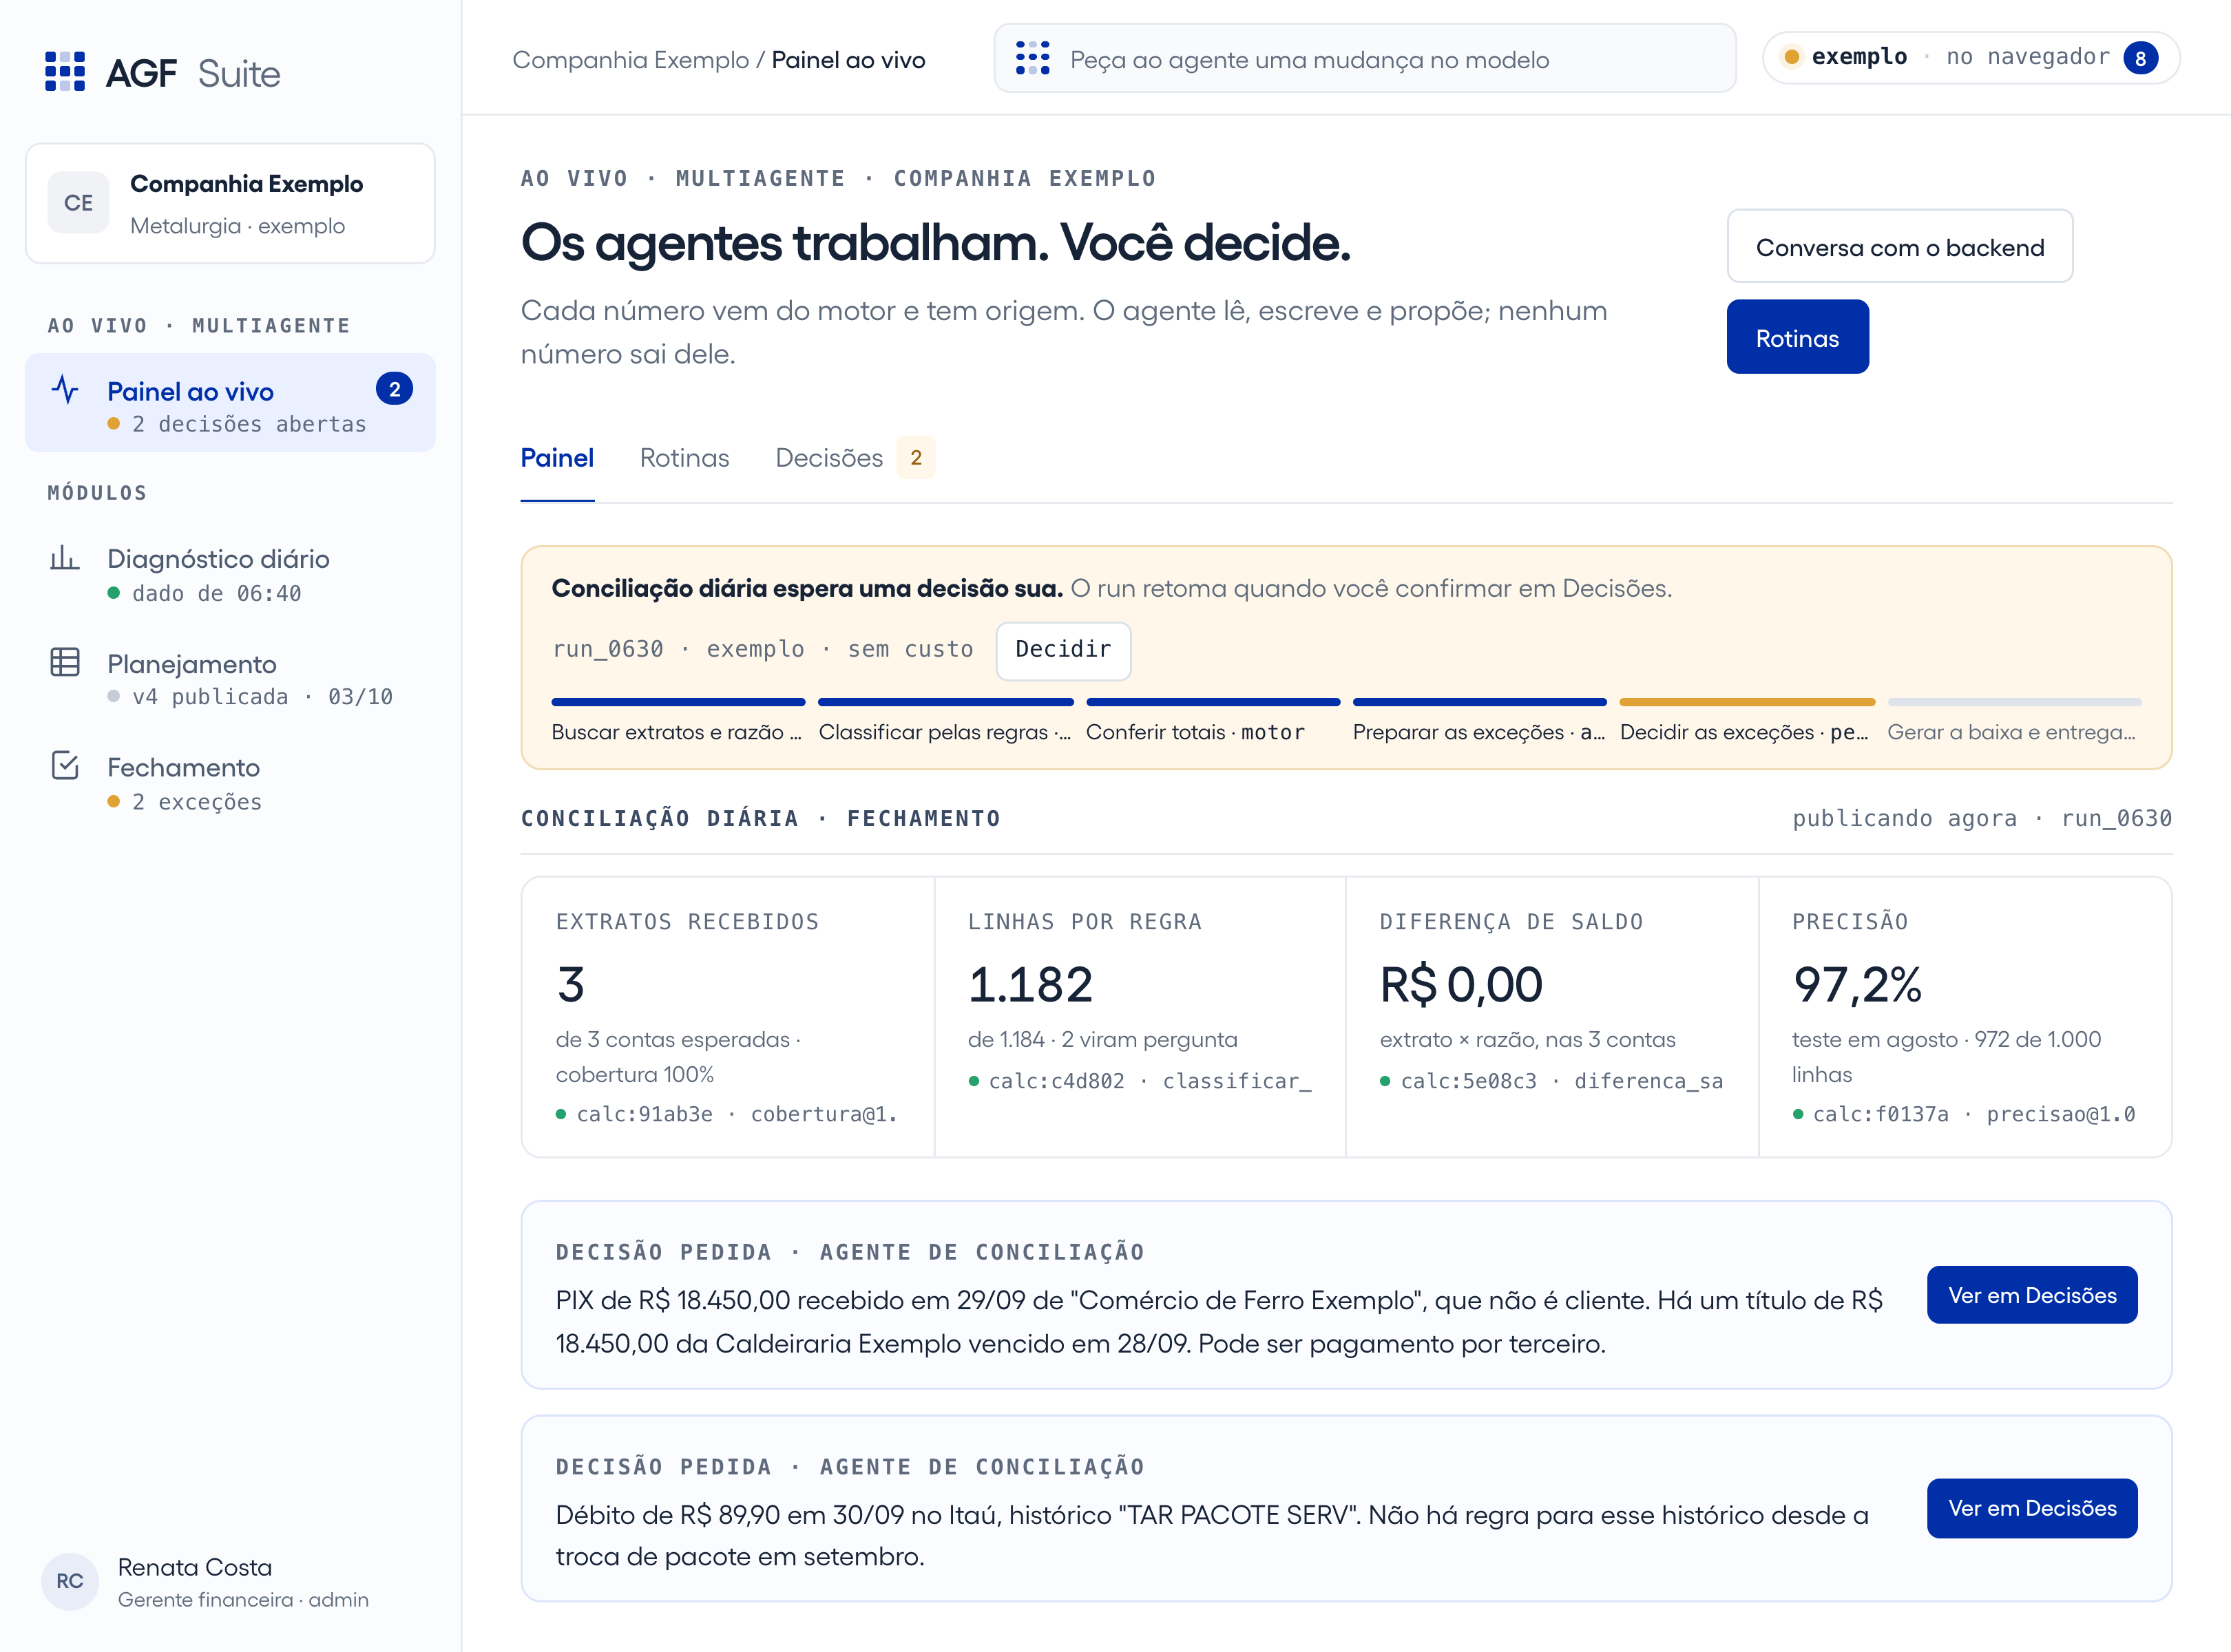The image size is (2231, 1652).
Task: Click the exemplo no navegador status pill
Action: [1970, 58]
